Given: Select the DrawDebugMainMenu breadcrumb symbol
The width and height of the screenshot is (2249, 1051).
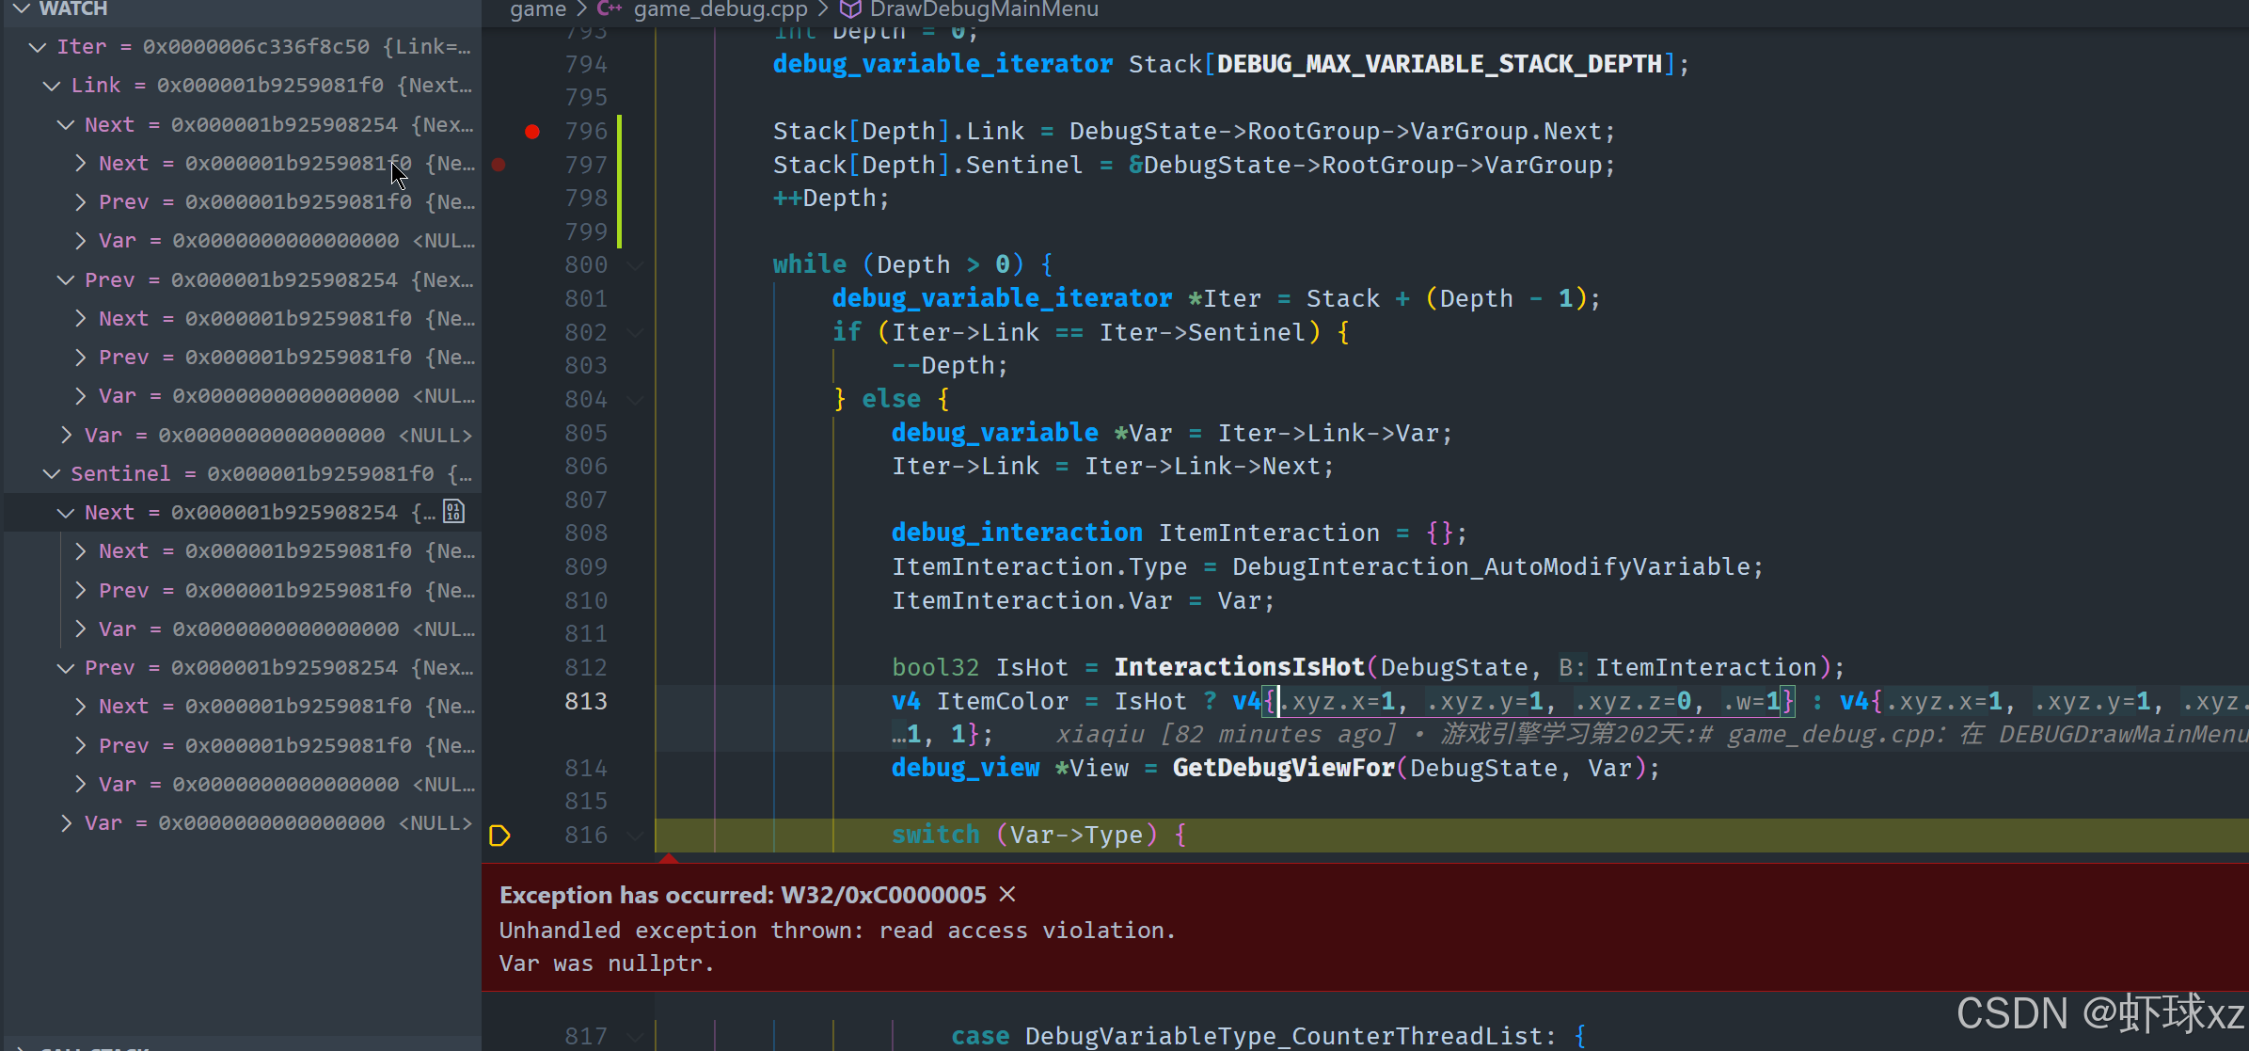Looking at the screenshot, I should coord(984,9).
